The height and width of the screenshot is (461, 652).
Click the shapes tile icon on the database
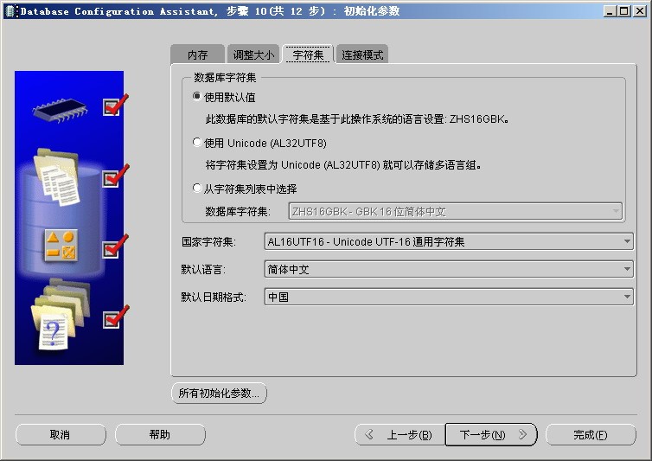(61, 246)
